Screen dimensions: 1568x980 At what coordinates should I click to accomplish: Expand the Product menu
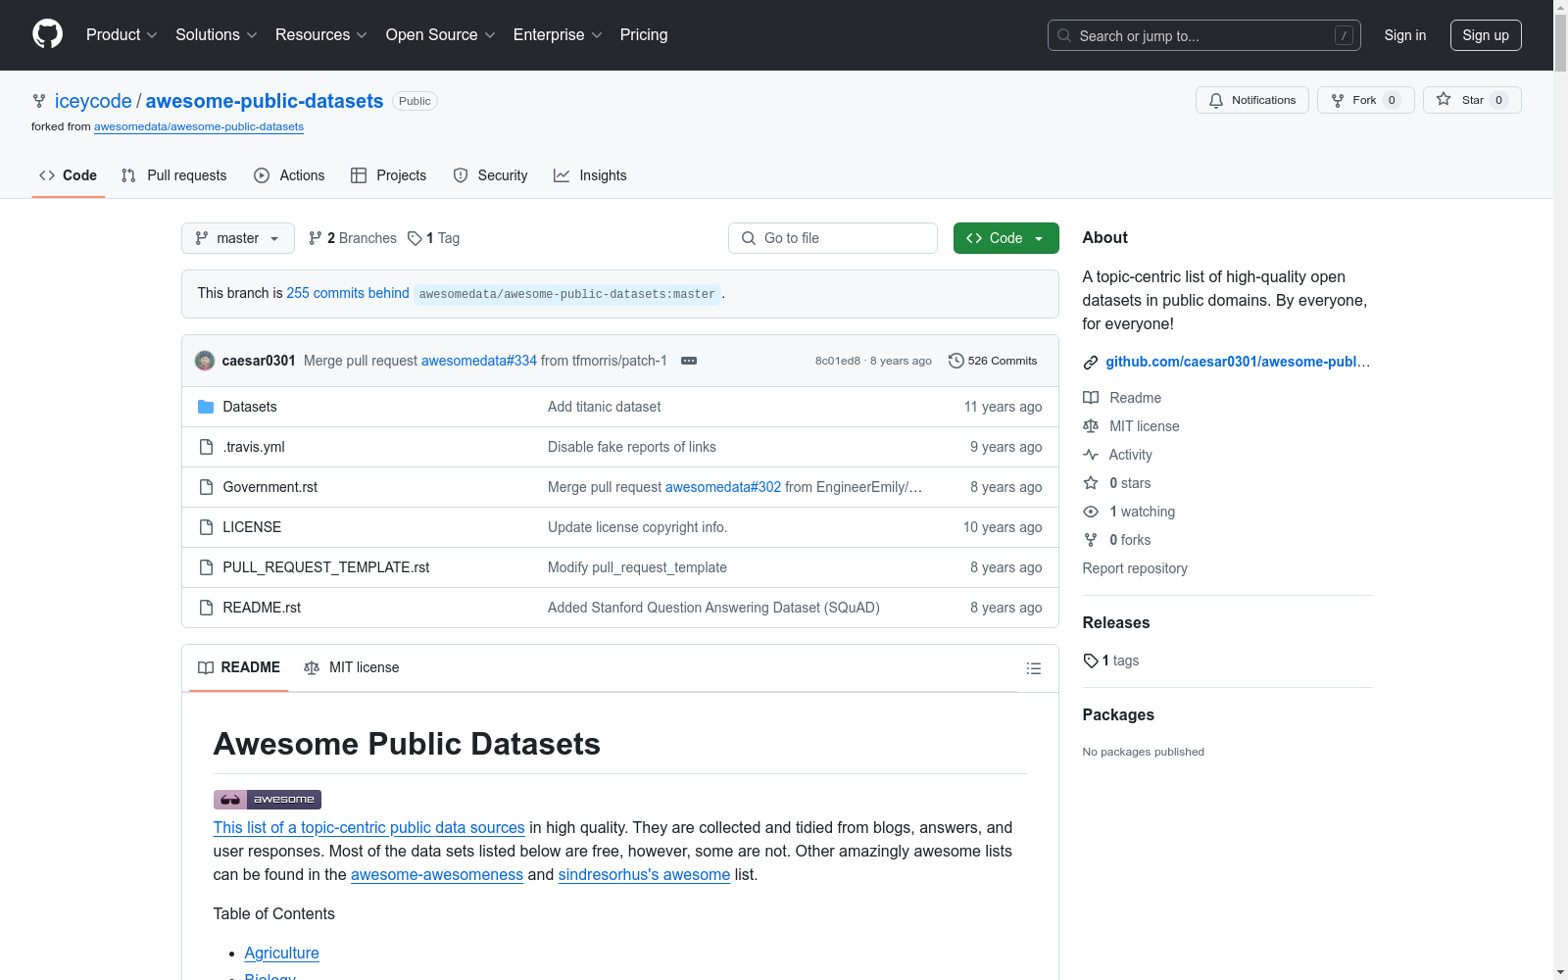122,35
